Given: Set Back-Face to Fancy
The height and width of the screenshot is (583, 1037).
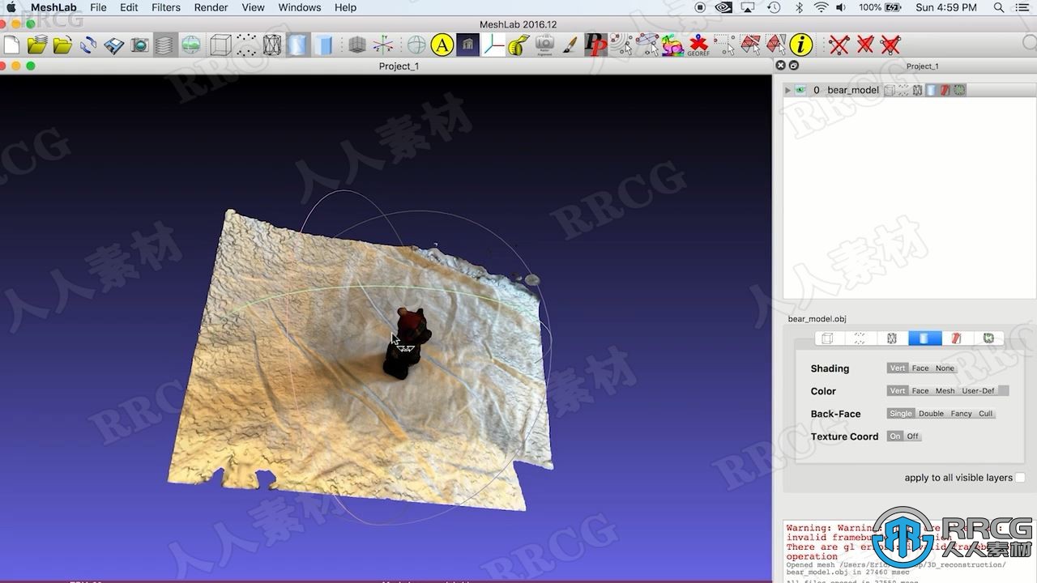Looking at the screenshot, I should click(x=961, y=414).
